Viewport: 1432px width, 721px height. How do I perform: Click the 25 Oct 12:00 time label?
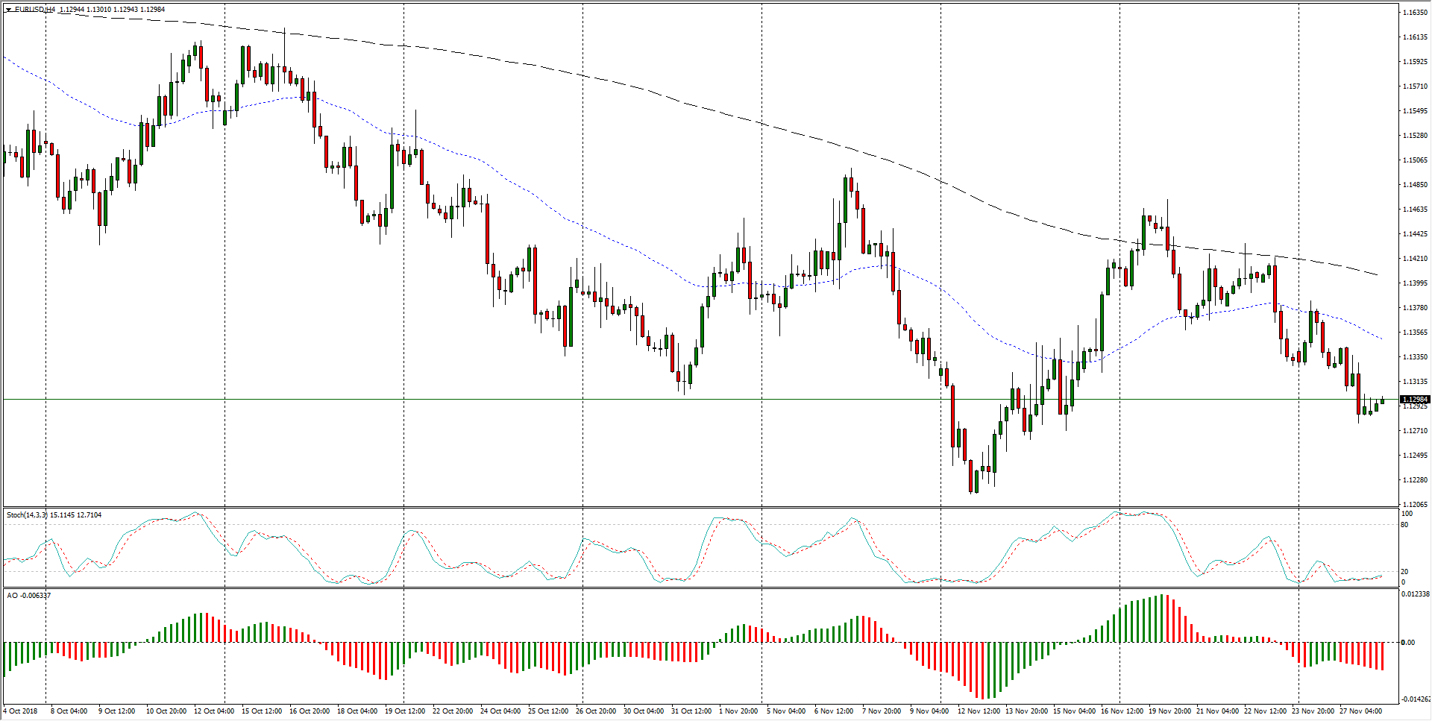pyautogui.click(x=548, y=711)
